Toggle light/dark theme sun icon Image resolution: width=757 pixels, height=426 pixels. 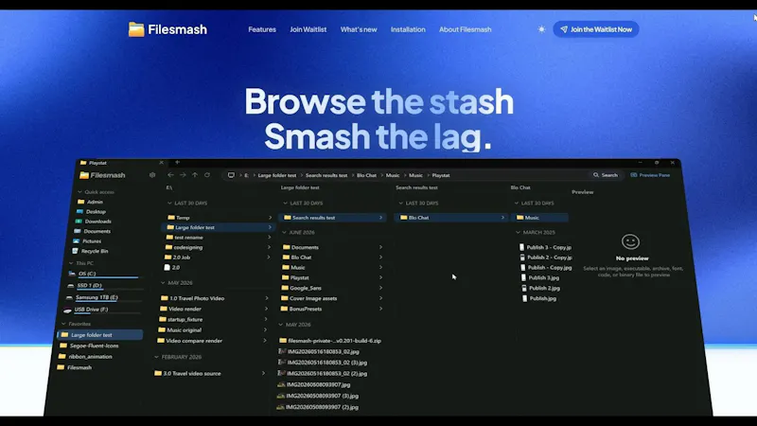[x=541, y=29]
